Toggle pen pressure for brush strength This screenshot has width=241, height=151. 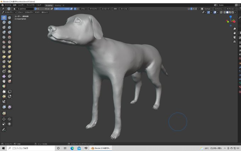tap(72, 9)
